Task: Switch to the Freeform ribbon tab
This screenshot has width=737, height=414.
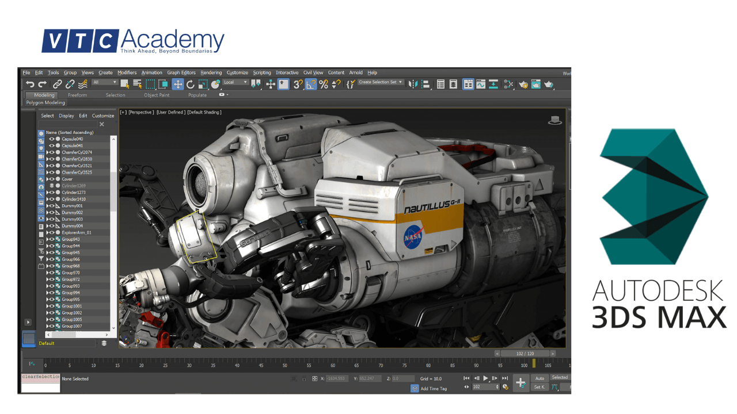Action: point(78,95)
